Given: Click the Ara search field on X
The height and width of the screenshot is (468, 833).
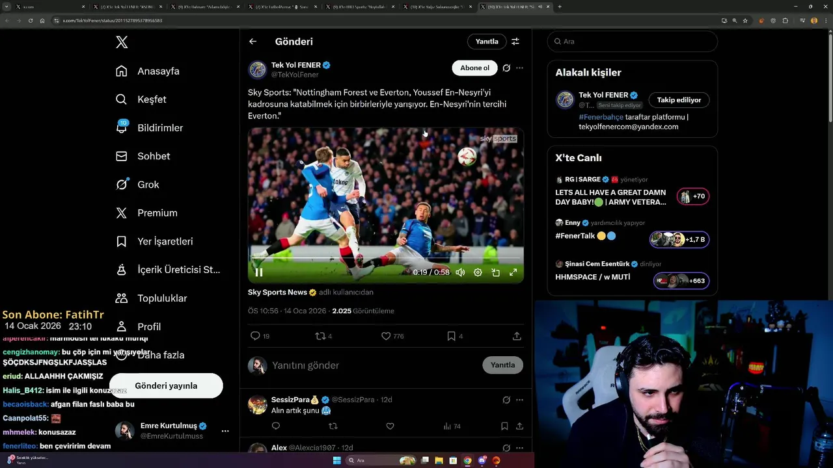Looking at the screenshot, I should click(633, 42).
